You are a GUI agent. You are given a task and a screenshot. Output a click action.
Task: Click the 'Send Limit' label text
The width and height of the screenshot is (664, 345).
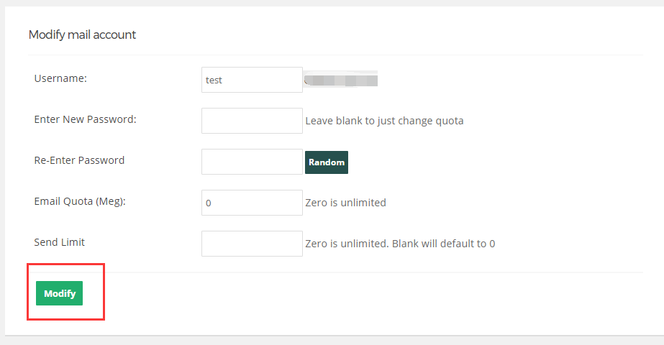(x=59, y=242)
